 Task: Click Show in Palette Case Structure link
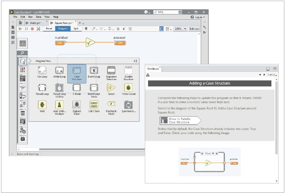coord(181,120)
